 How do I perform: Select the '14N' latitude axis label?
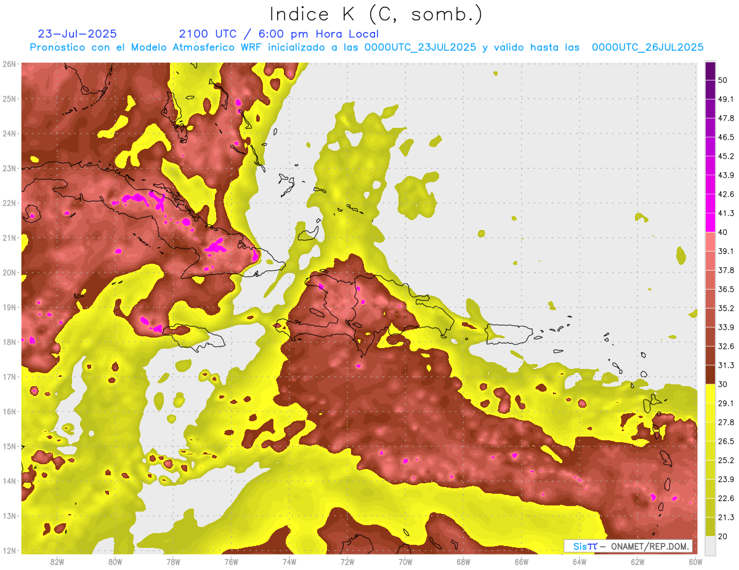pyautogui.click(x=9, y=481)
